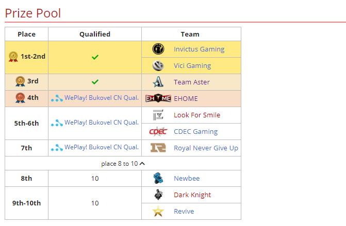Click the Invictus Gaming team logo
This screenshot has width=346, height=226.
point(158,49)
